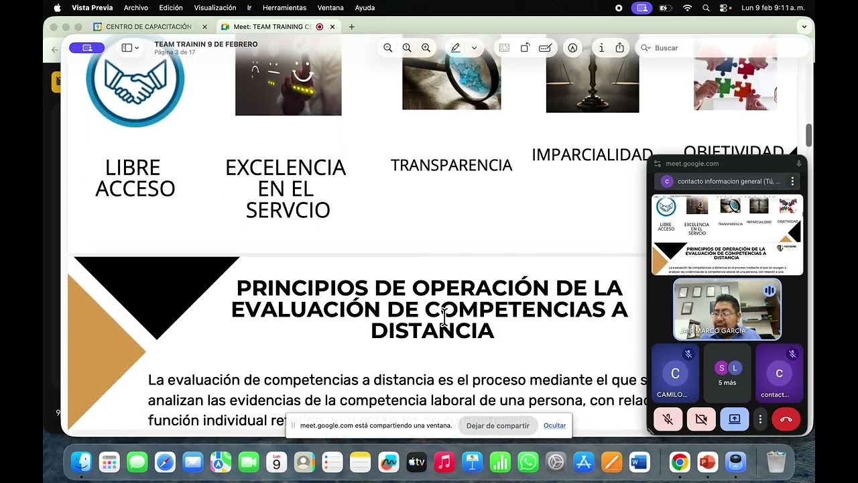Screen dimensions: 858x483
Task: Open WhatsApp from the Dock
Action: click(x=528, y=462)
